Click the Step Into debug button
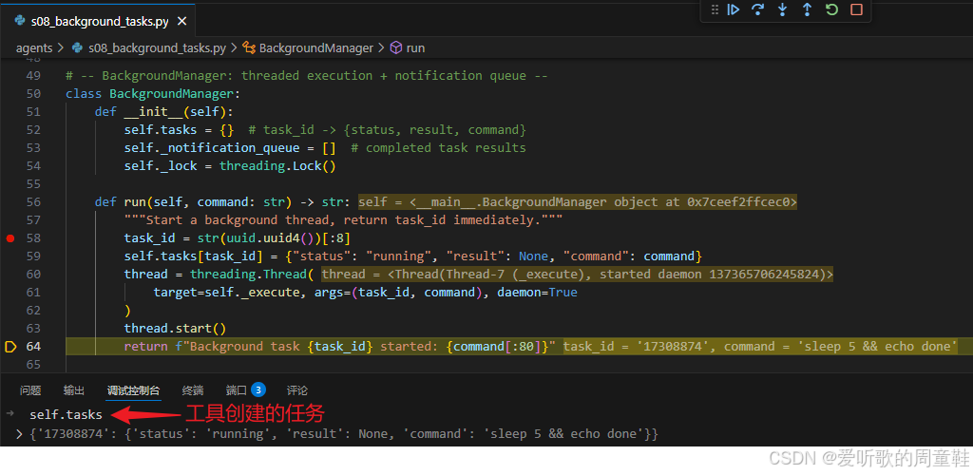Viewport: 973px width, 475px height. (x=783, y=9)
